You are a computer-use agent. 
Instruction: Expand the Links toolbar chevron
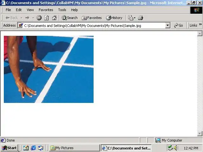(200, 24)
